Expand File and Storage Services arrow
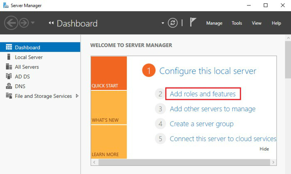291x174 pixels. click(77, 96)
